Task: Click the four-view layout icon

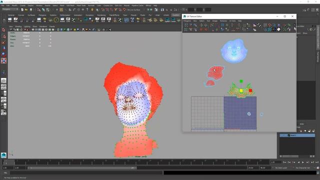Action: (x=3, y=87)
